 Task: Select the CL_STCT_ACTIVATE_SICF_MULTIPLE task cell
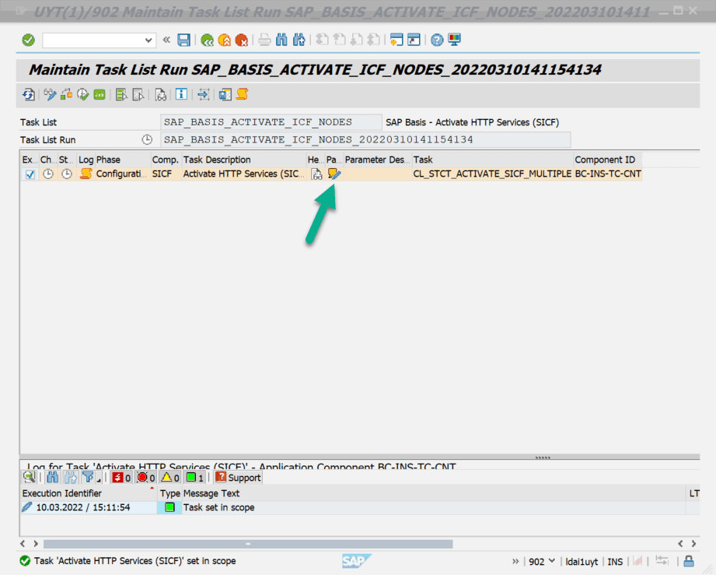point(492,174)
